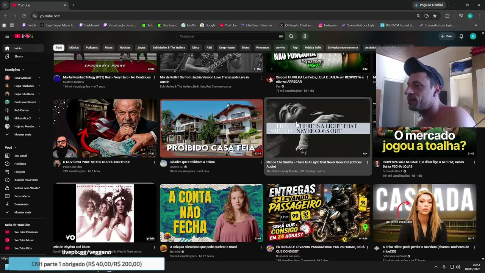Viewport: 485px width, 273px height.
Task: Open options menu for Mortal Kombat Trilogy video
Action: click(x=154, y=78)
